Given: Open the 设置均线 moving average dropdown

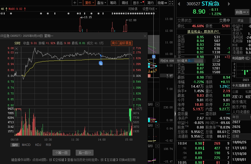Looking at the screenshot, I should (150, 9).
